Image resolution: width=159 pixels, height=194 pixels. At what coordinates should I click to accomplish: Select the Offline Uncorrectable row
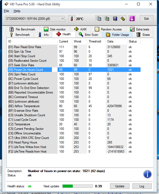tap(74, 133)
